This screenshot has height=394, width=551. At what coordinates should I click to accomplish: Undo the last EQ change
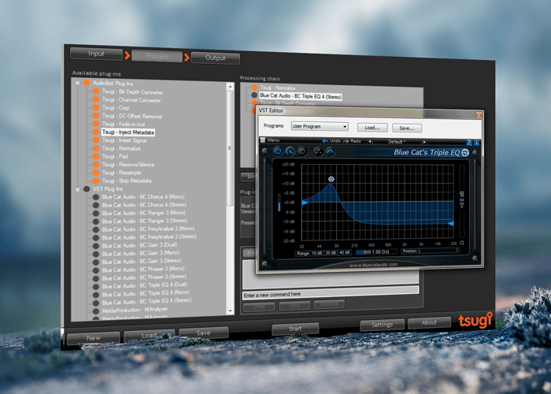point(331,141)
